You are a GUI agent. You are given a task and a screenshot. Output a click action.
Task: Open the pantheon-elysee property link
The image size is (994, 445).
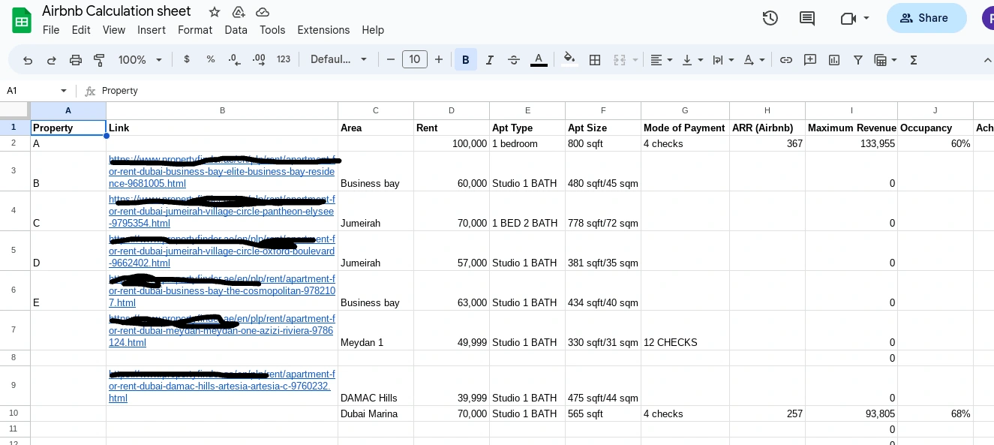pos(222,212)
